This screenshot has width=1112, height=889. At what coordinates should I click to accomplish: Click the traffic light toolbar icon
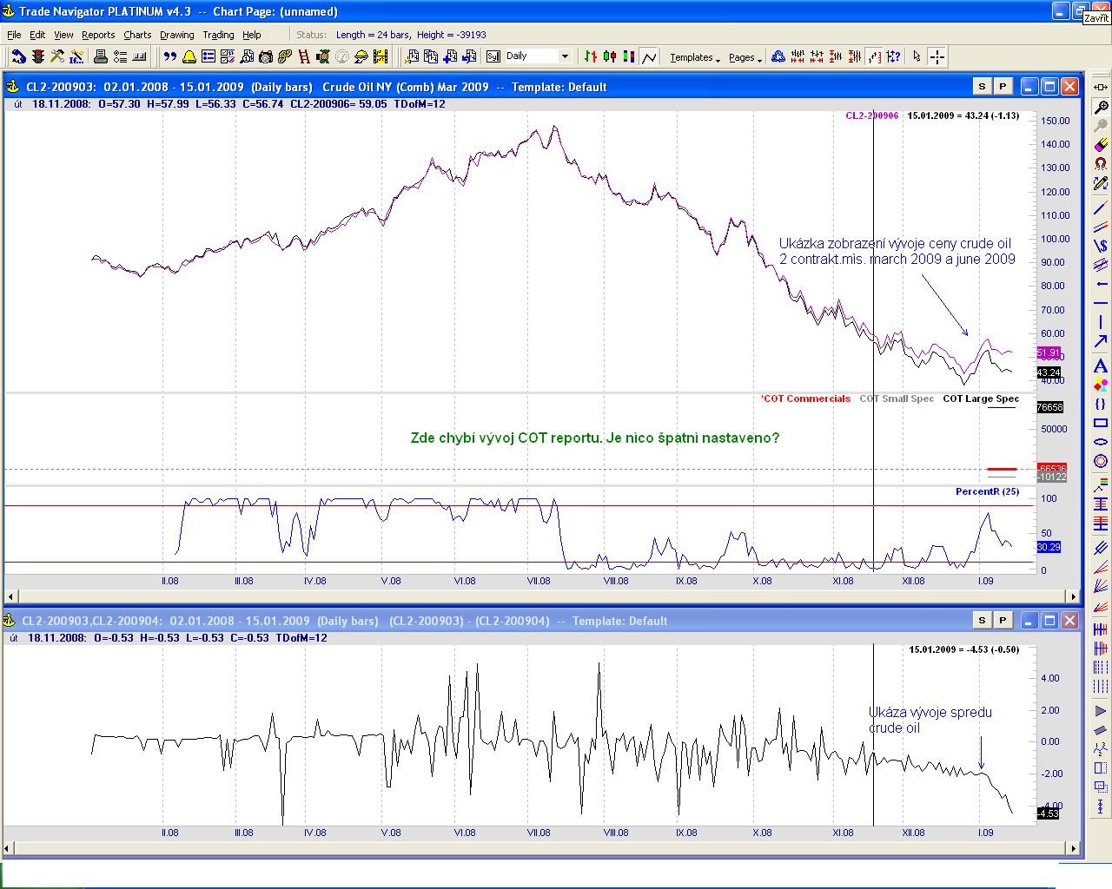[x=38, y=56]
